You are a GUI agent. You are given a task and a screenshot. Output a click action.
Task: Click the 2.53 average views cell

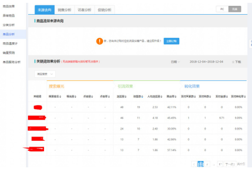[155, 107]
